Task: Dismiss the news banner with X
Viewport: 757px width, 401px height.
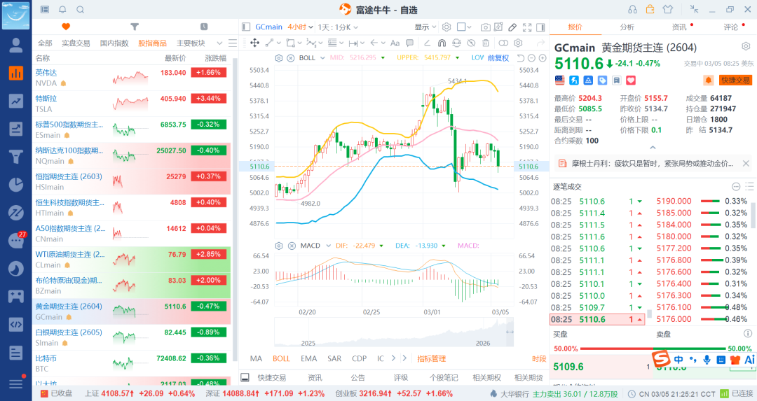Action: click(x=746, y=163)
